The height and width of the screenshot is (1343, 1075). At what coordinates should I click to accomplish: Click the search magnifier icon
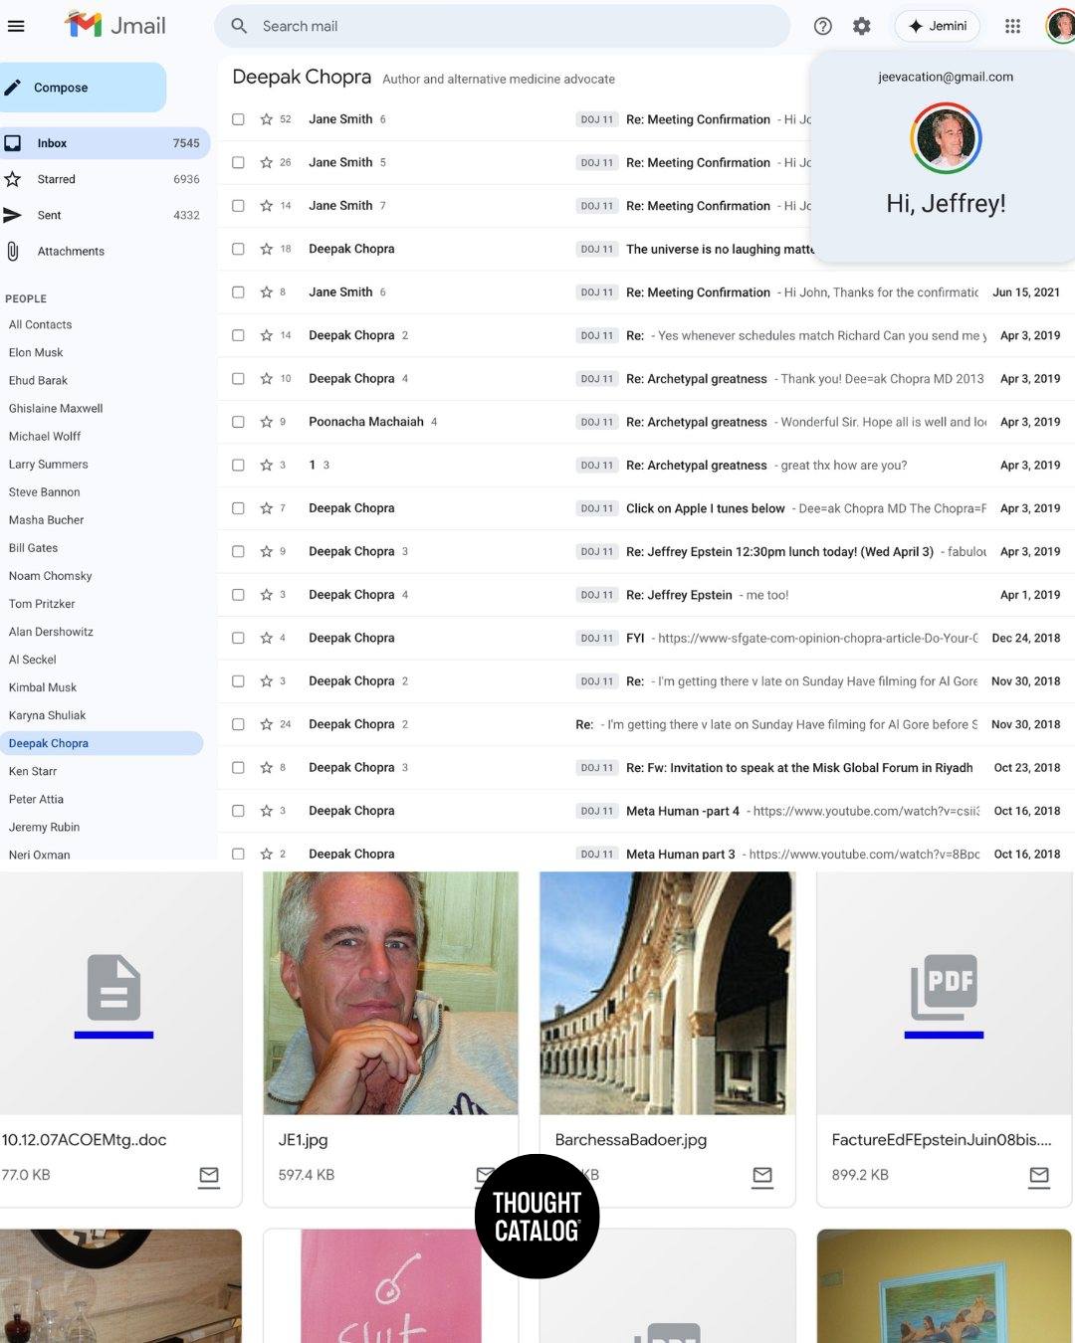point(239,26)
